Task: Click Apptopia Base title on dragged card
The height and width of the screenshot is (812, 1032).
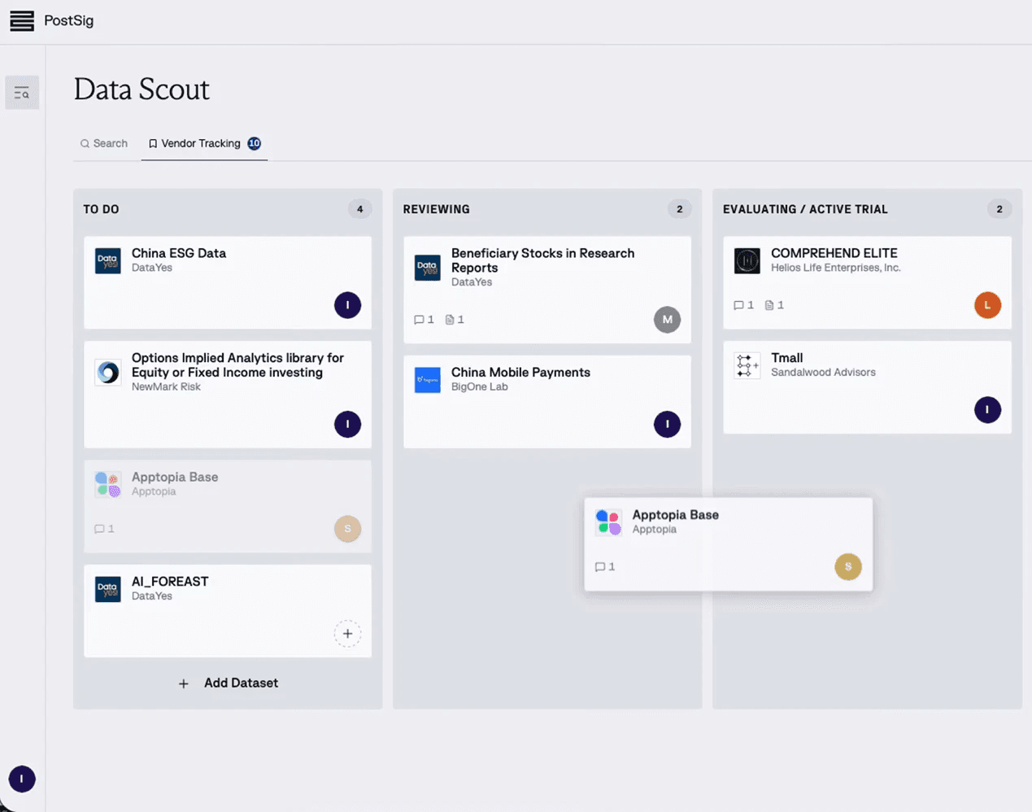Action: click(676, 514)
